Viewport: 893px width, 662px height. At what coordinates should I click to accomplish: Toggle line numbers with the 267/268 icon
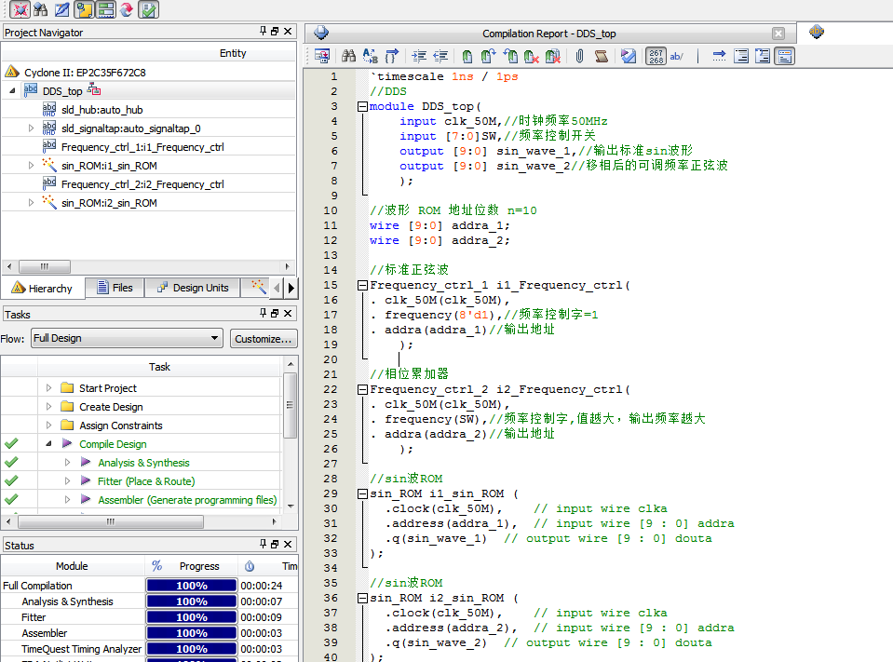(x=656, y=56)
